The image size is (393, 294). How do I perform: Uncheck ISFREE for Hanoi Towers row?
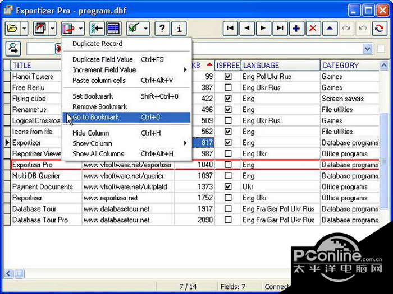tap(228, 76)
